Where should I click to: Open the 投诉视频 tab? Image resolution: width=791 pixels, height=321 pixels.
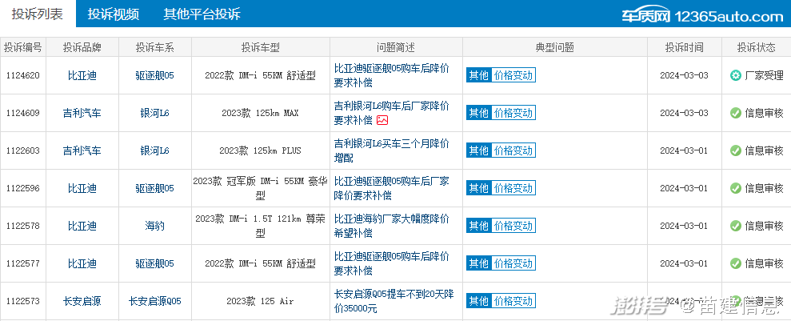pos(113,14)
